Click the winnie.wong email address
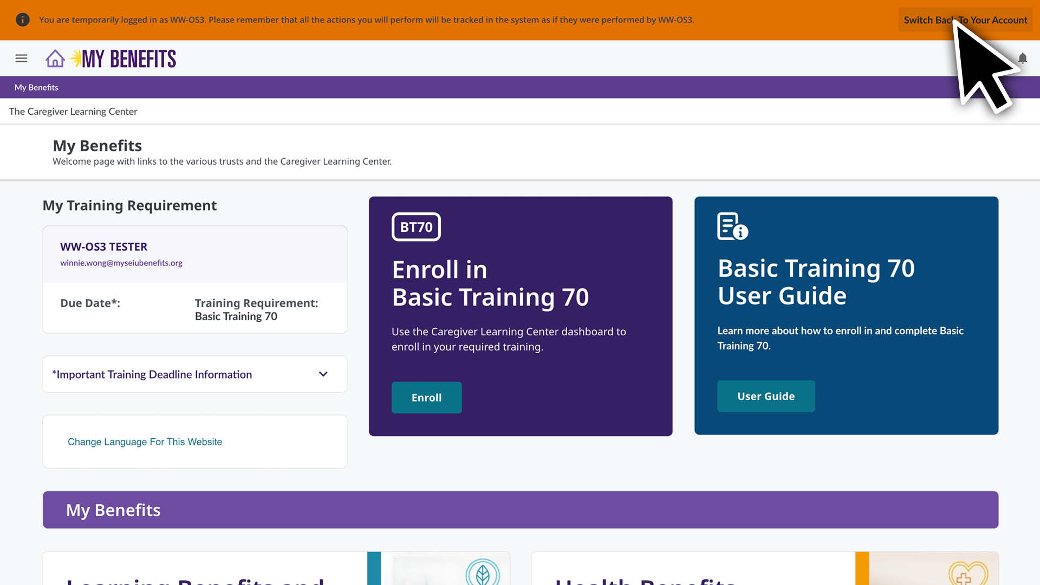1040x585 pixels. click(x=121, y=263)
